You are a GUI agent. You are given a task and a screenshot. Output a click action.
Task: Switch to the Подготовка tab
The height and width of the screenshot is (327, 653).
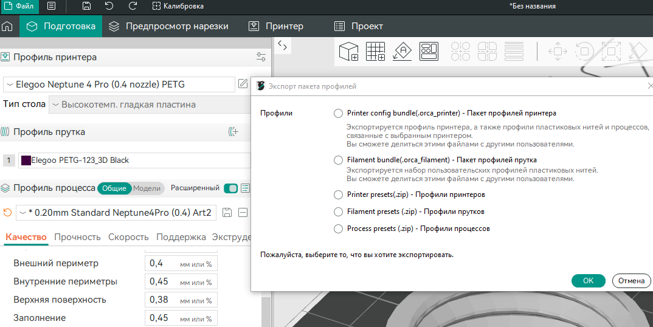[x=61, y=26]
